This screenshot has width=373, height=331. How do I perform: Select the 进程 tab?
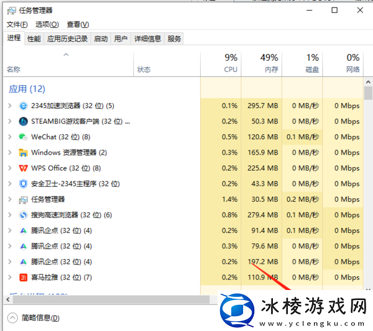coord(14,38)
